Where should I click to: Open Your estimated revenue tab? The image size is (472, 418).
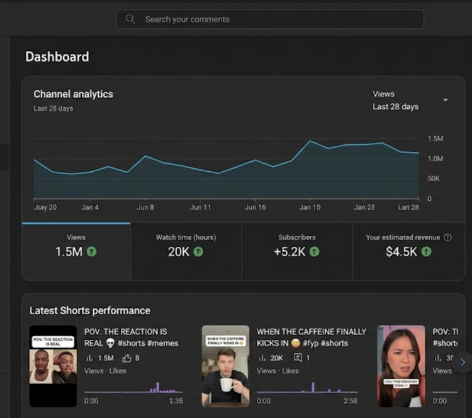(x=408, y=251)
